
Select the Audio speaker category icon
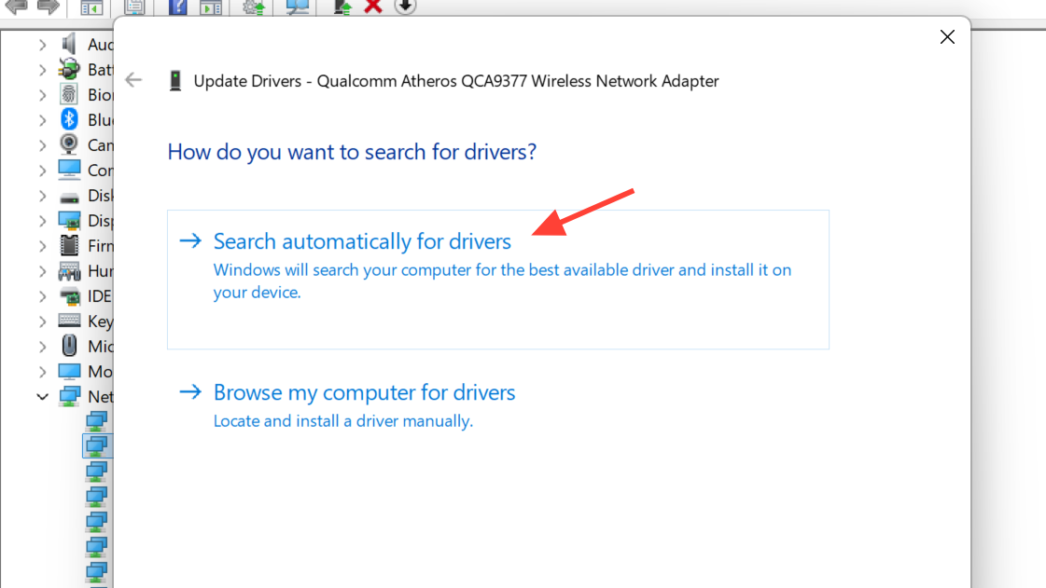point(69,45)
